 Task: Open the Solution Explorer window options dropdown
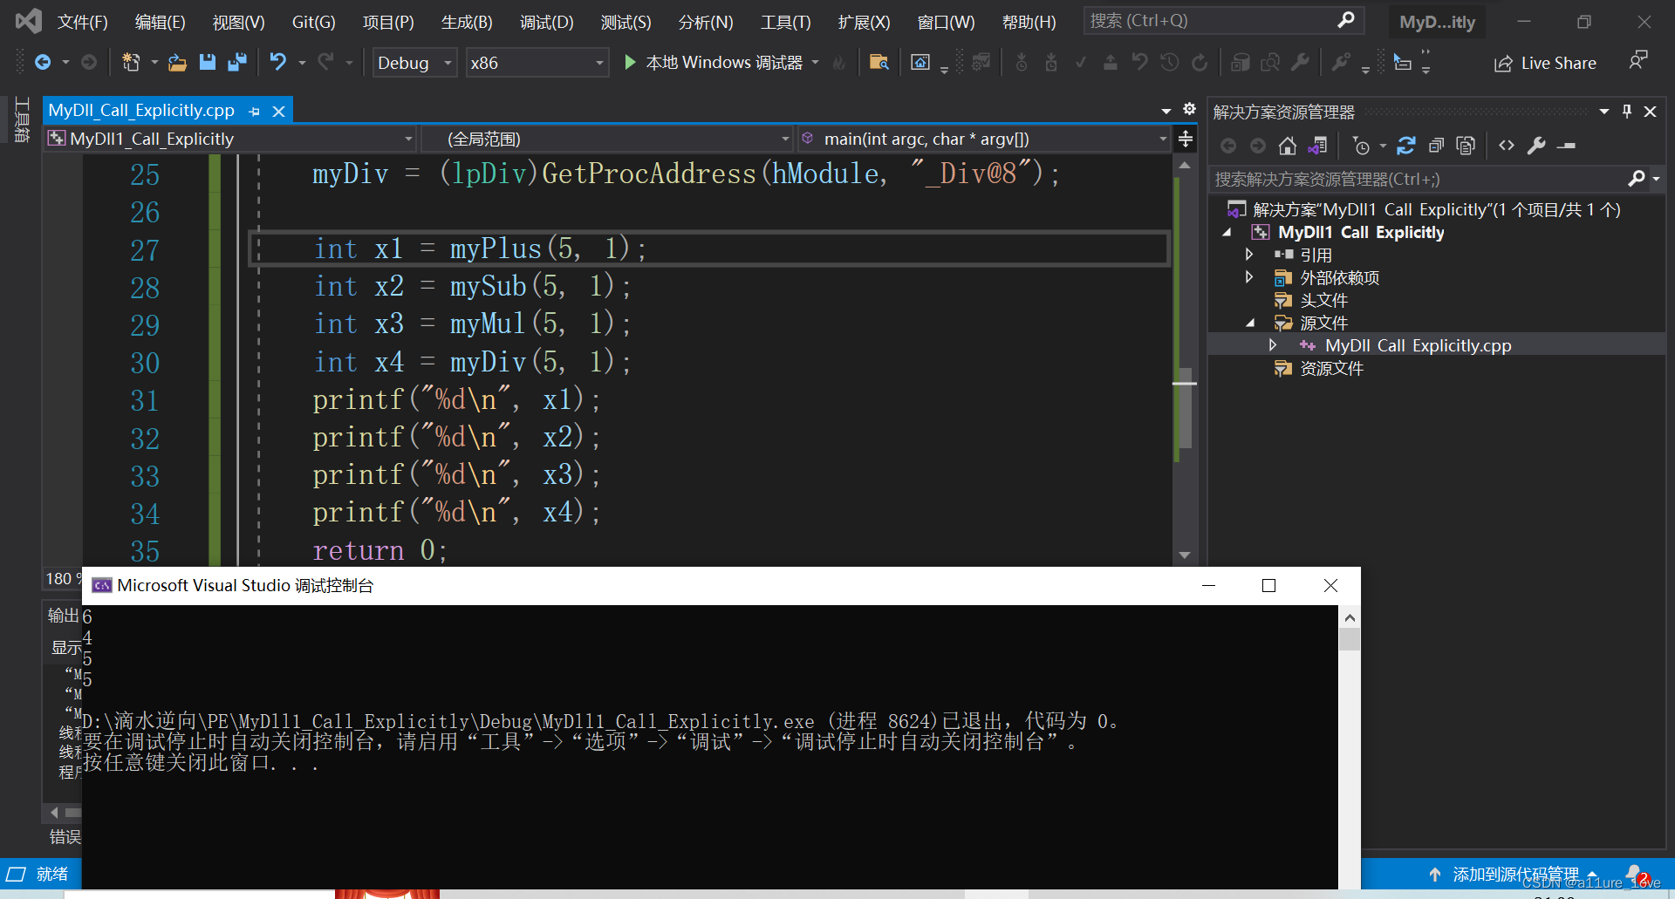pos(1603,111)
